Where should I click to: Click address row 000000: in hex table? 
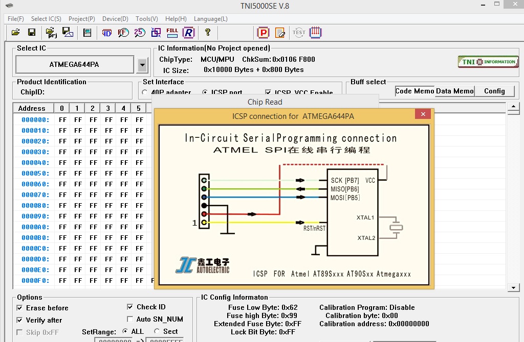click(x=35, y=120)
